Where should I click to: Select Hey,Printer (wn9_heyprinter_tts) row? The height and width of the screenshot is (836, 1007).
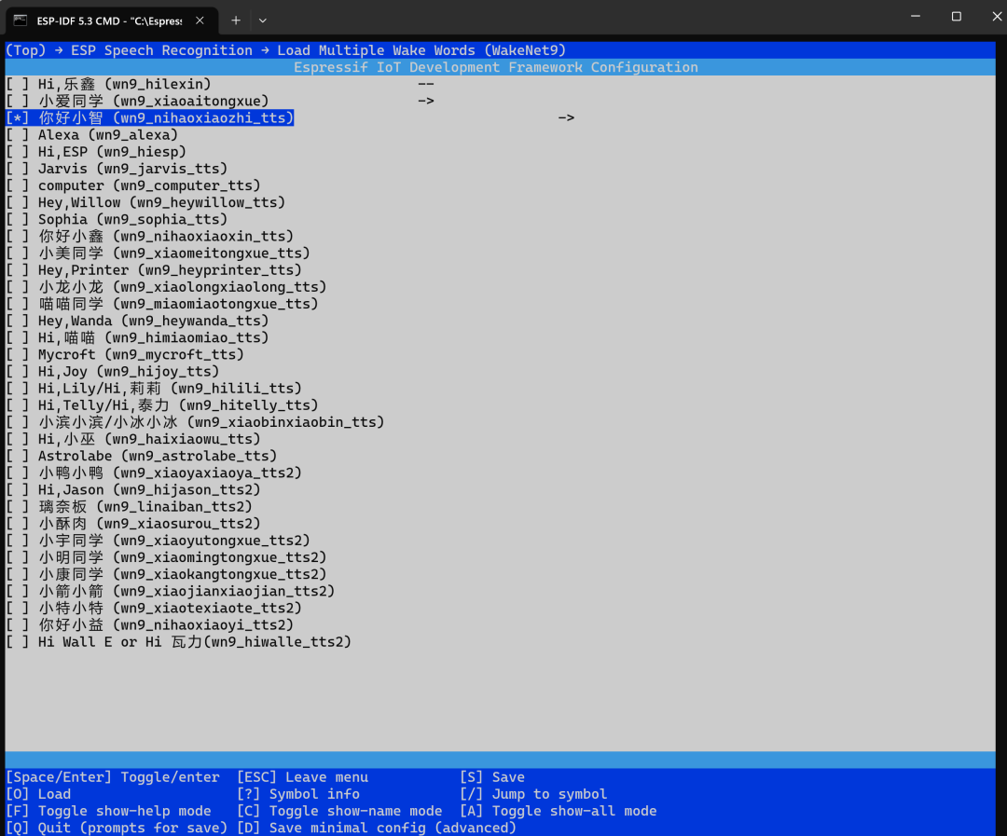pyautogui.click(x=154, y=269)
